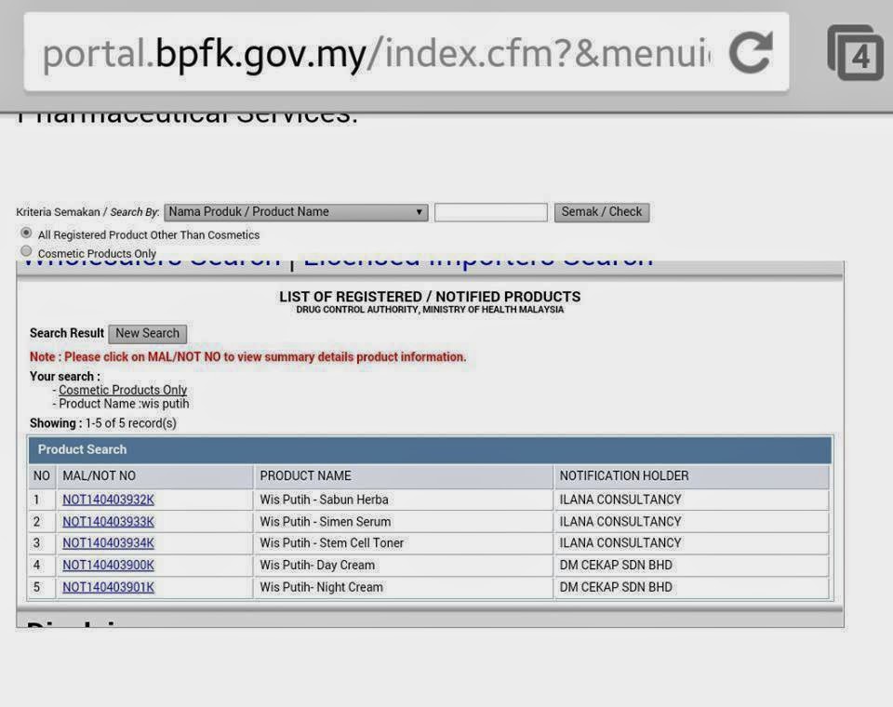Click the underlined Cosmetic Products Only search criterion
This screenshot has height=707, width=893.
(x=123, y=391)
